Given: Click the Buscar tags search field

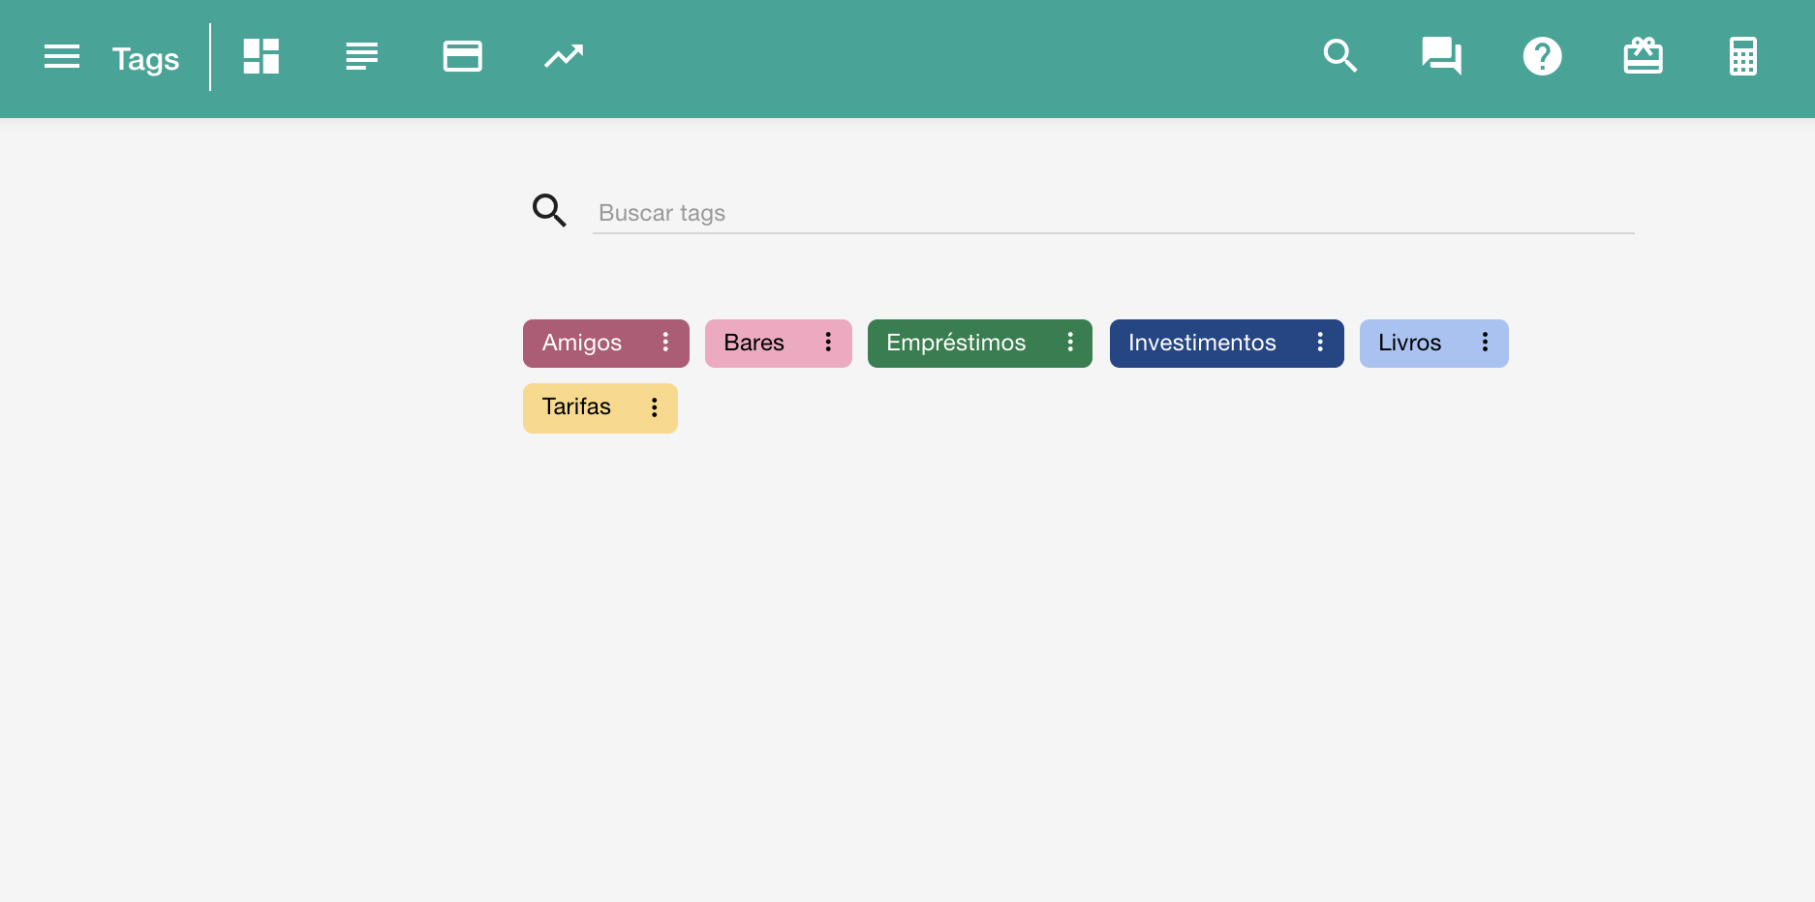Looking at the screenshot, I should point(1112,213).
